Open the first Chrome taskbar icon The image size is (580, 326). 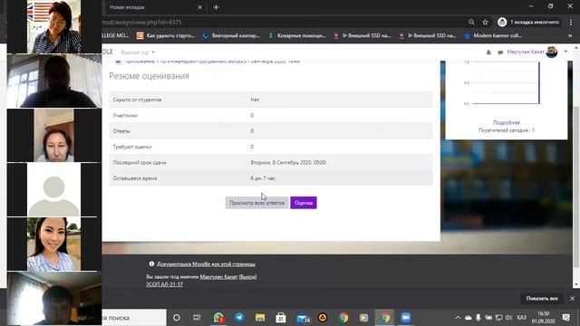[x=343, y=318]
